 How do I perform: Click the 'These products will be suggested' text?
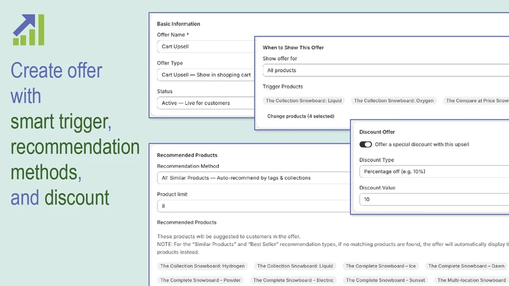click(228, 236)
